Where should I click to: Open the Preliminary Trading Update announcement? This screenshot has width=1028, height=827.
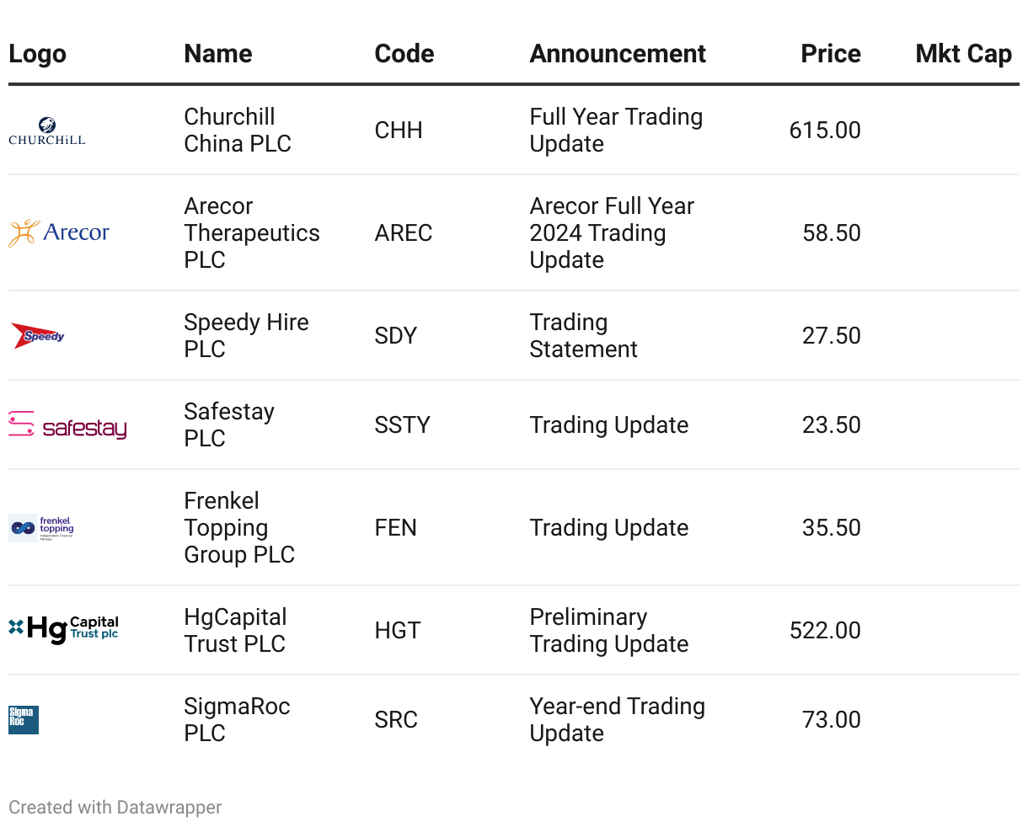tap(609, 631)
